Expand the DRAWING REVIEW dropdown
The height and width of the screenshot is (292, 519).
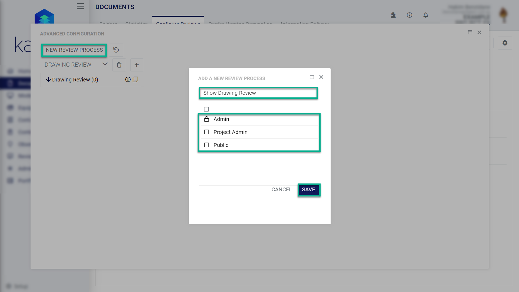[105, 64]
